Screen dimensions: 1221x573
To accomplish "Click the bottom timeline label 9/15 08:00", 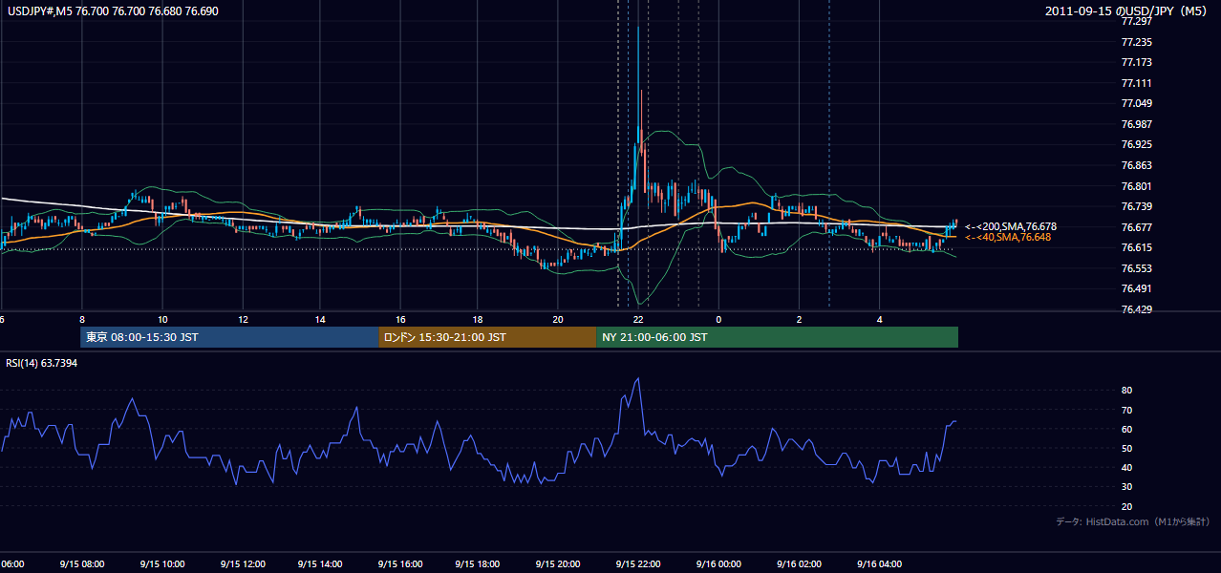I will pos(82,564).
